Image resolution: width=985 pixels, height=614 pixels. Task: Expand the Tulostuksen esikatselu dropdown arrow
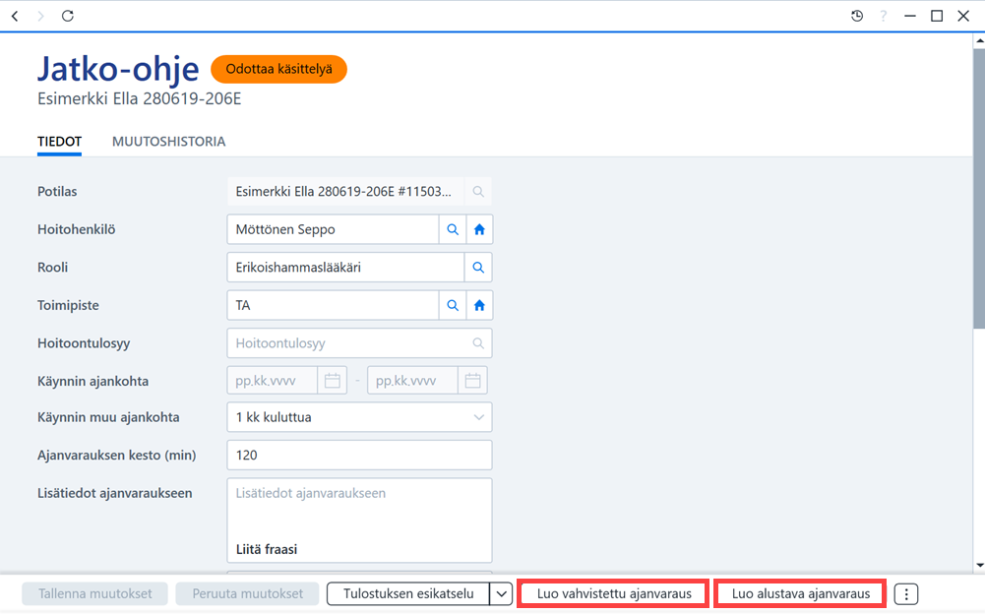coord(501,594)
